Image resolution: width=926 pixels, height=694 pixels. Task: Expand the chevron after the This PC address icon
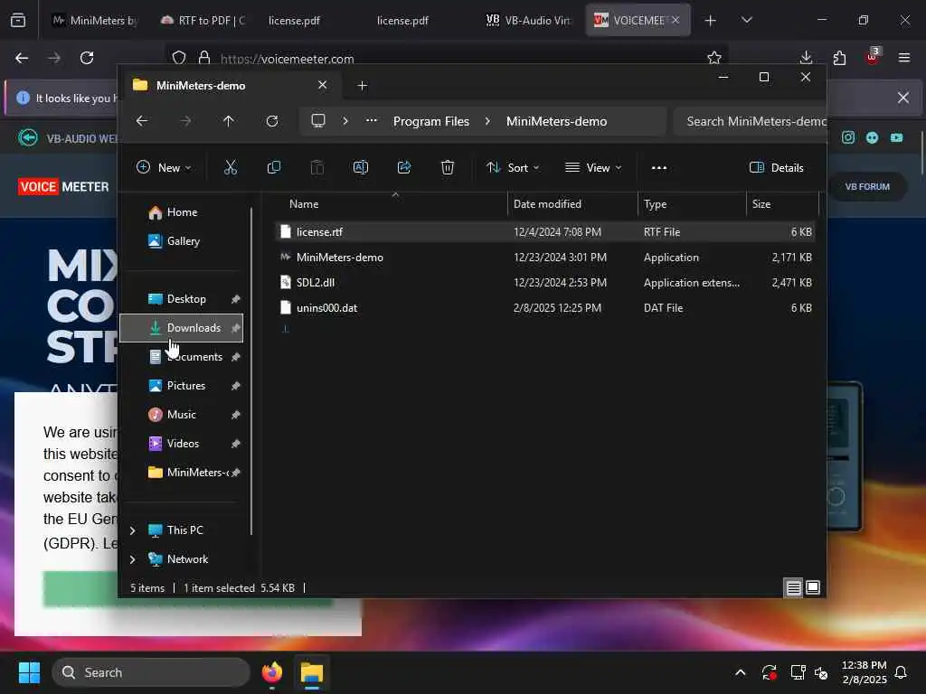pos(345,121)
